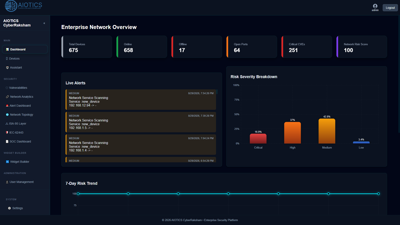
Task: Click the Critical bar in the severity chart
Action: 258,138
